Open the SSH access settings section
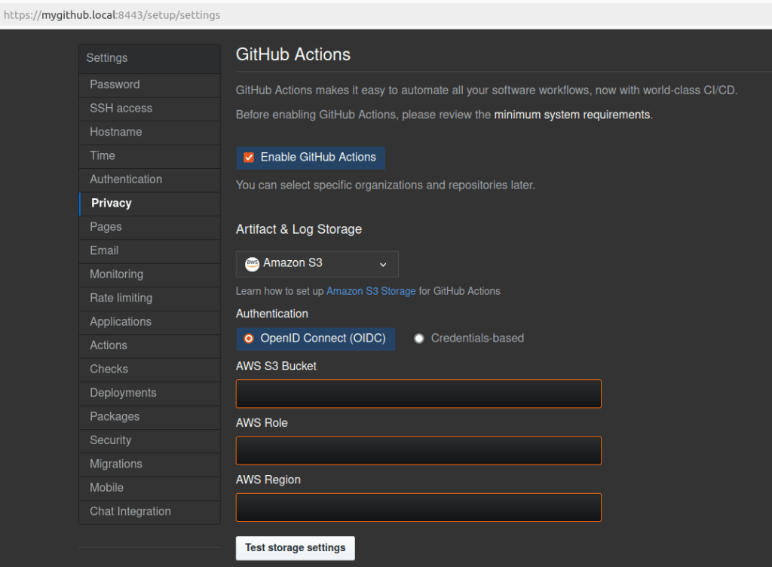772x567 pixels. click(x=150, y=109)
